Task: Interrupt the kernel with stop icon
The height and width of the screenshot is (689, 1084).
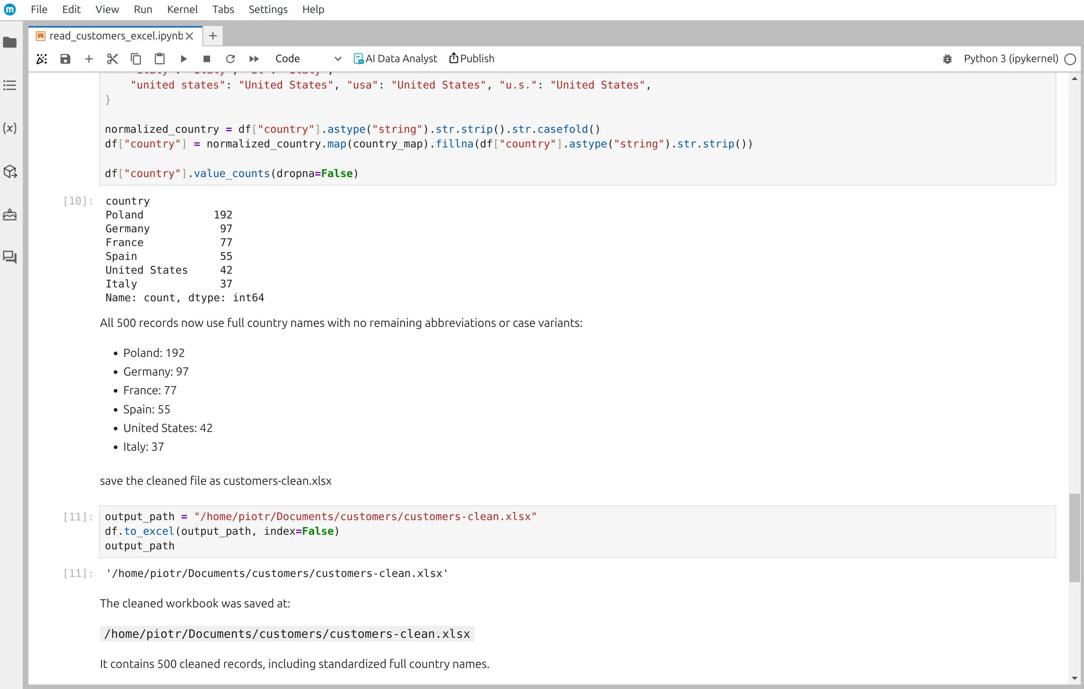Action: point(207,59)
